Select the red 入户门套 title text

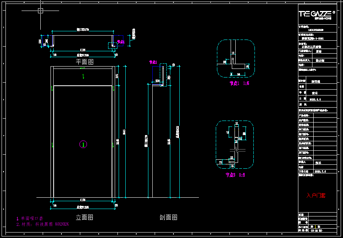tap(316, 195)
